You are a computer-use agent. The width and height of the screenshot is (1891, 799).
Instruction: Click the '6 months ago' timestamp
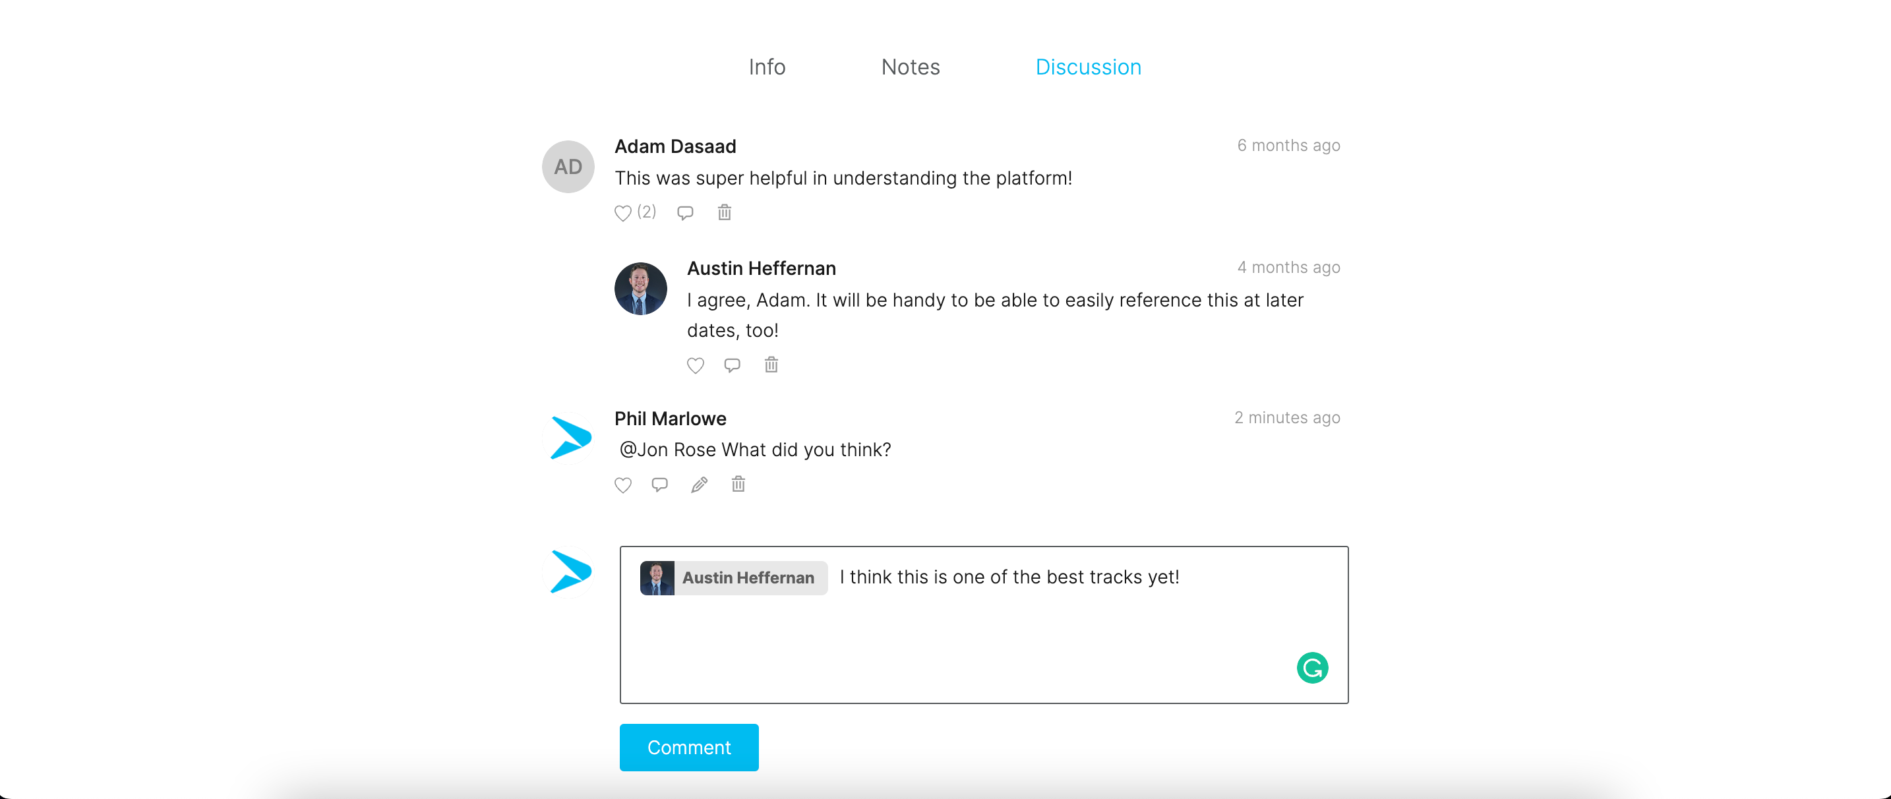(1288, 145)
